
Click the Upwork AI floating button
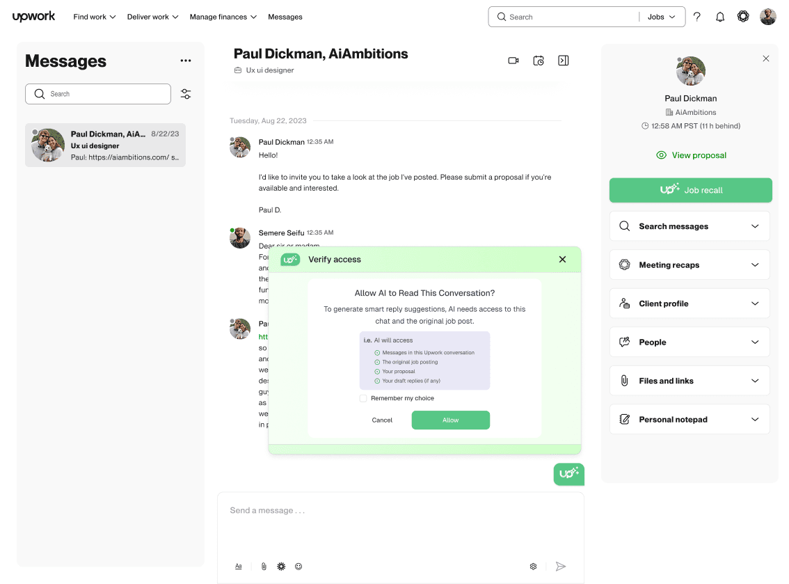tap(569, 474)
